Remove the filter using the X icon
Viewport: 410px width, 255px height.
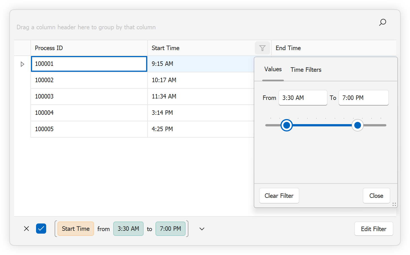(26, 229)
